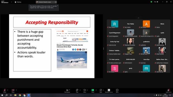The image size is (173, 97).
Task: Select Siti Nadila's pink S avatar
Action: [x=115, y=68]
